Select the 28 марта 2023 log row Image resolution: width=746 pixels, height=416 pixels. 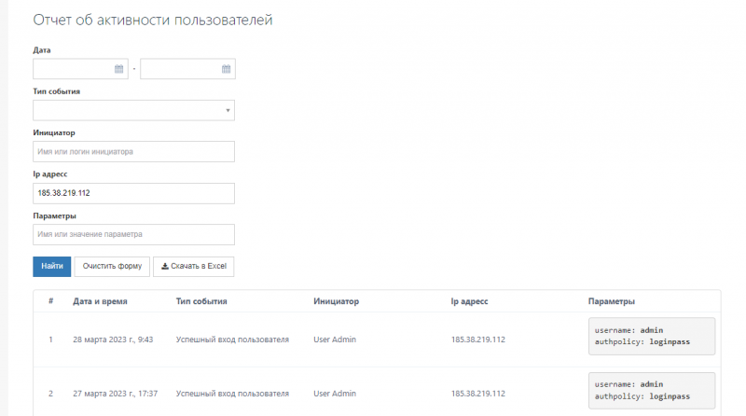tap(377, 340)
